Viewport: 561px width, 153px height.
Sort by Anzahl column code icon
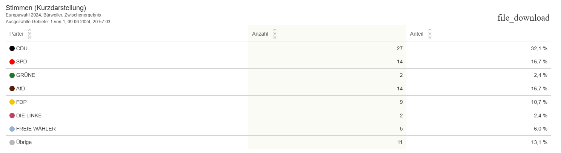(x=275, y=34)
